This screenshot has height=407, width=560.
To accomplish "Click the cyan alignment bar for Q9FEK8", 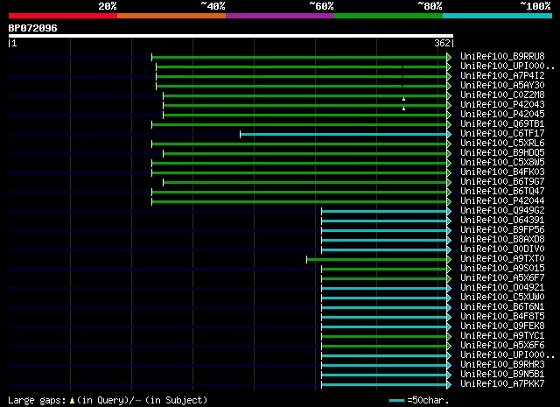I will pos(384,327).
